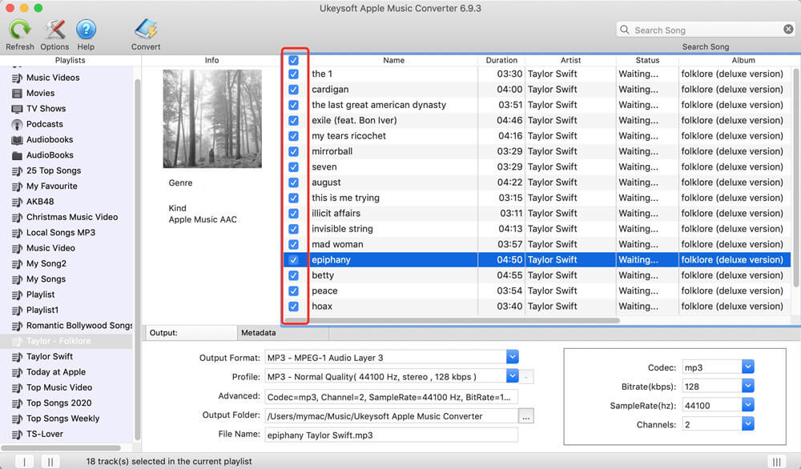
Task: Click the track list vertical scrollbar
Action: tap(796, 178)
